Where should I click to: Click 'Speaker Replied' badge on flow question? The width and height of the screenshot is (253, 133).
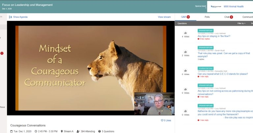[206, 31]
